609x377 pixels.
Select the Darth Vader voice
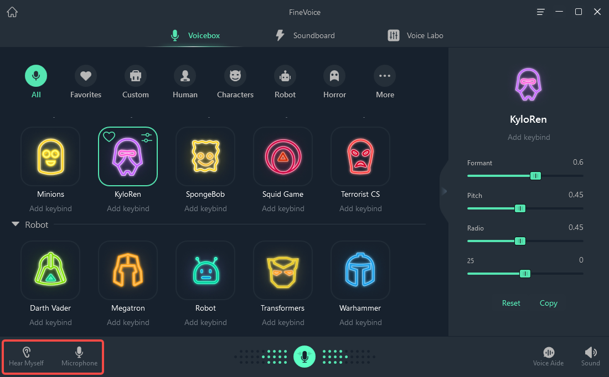pyautogui.click(x=50, y=270)
